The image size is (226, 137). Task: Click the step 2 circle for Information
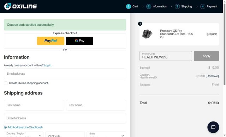point(149,6)
